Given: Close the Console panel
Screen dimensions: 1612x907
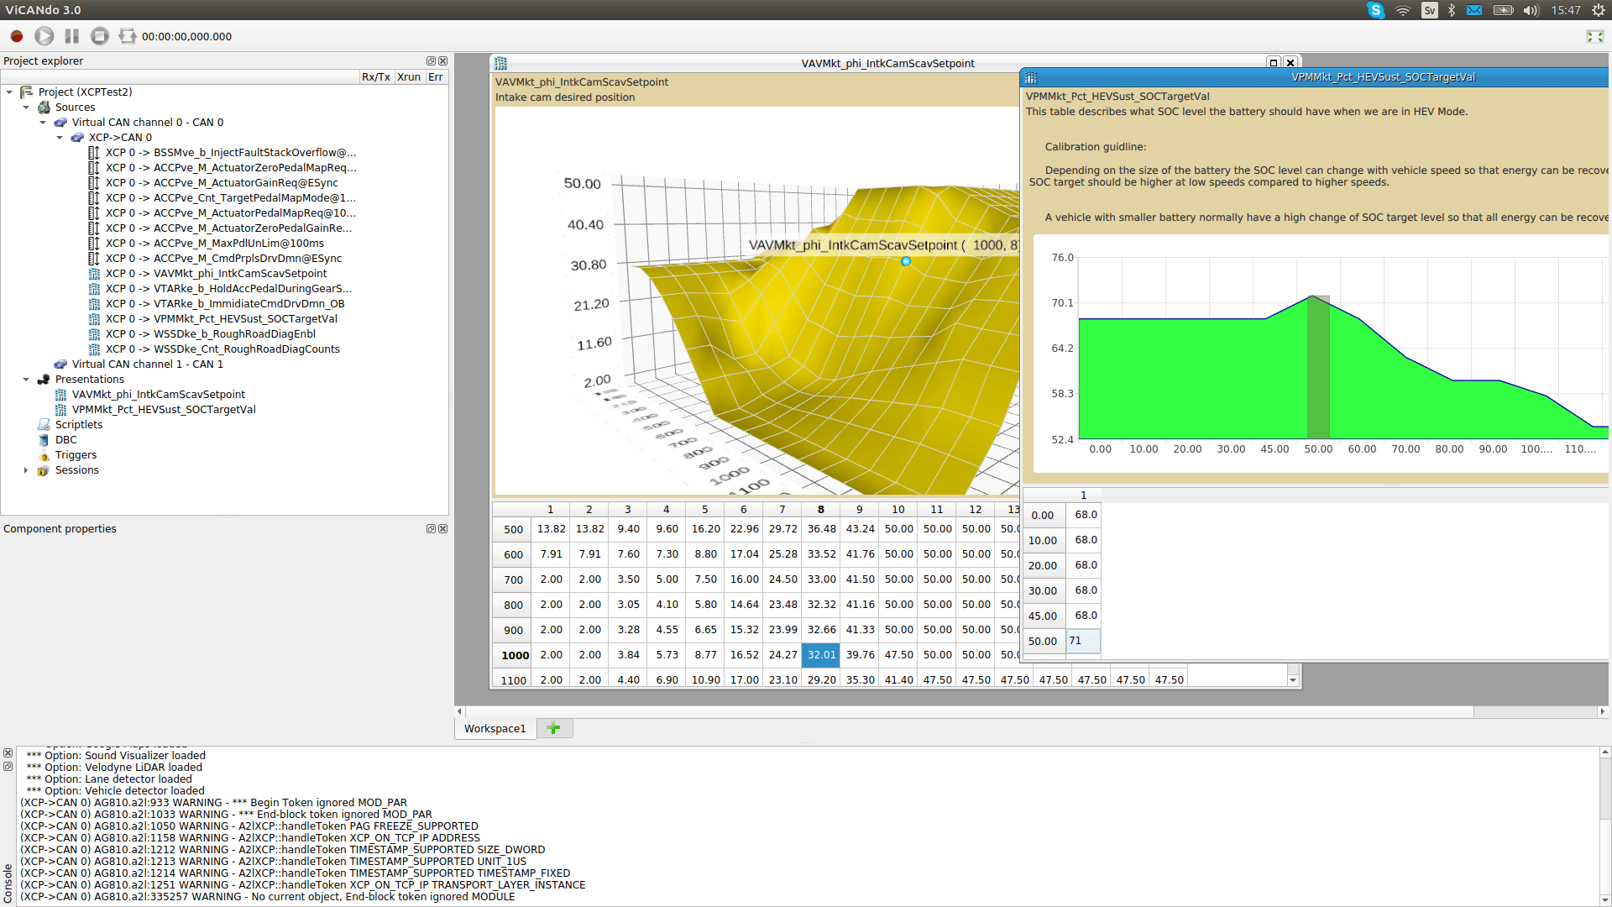Looking at the screenshot, I should coord(8,753).
